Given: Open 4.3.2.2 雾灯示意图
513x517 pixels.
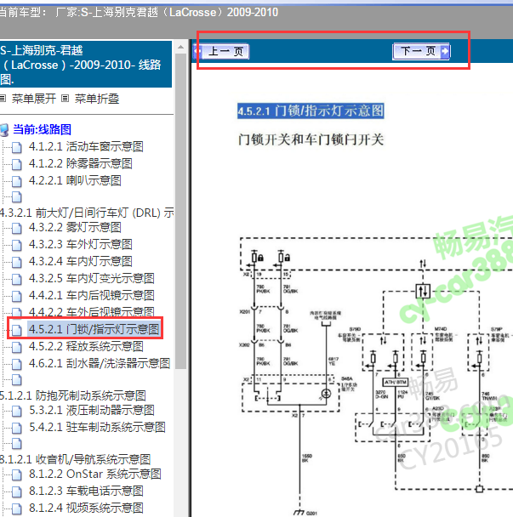Looking at the screenshot, I should (75, 227).
